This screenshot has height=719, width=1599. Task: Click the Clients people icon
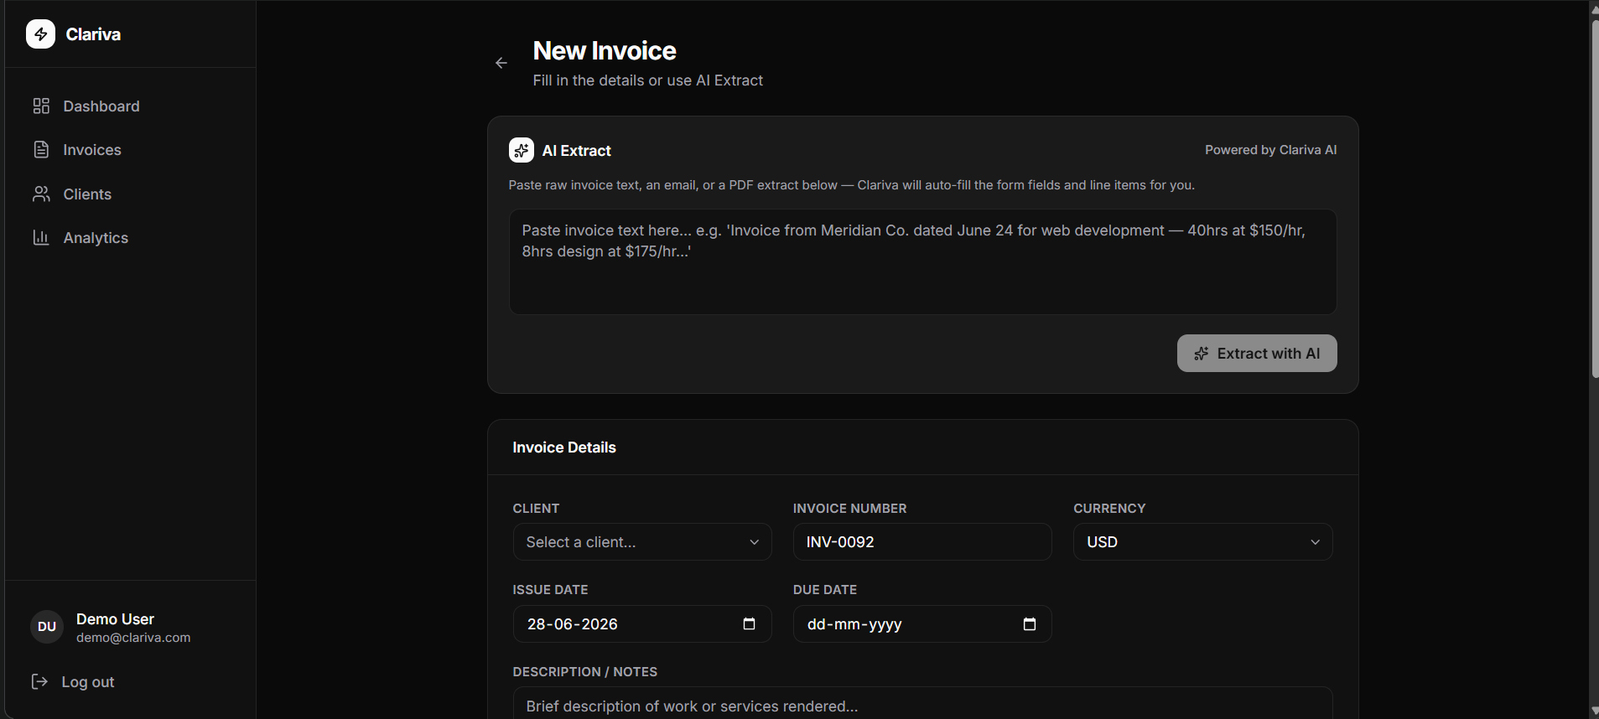(x=41, y=194)
